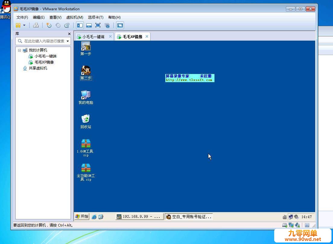Close the VMware Workstation window
Viewport: 333px width, 244px height.
pyautogui.click(x=310, y=9)
